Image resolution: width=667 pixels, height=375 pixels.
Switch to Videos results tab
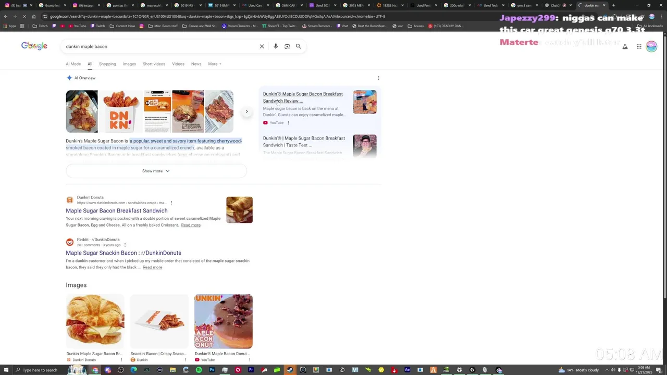coord(178,64)
